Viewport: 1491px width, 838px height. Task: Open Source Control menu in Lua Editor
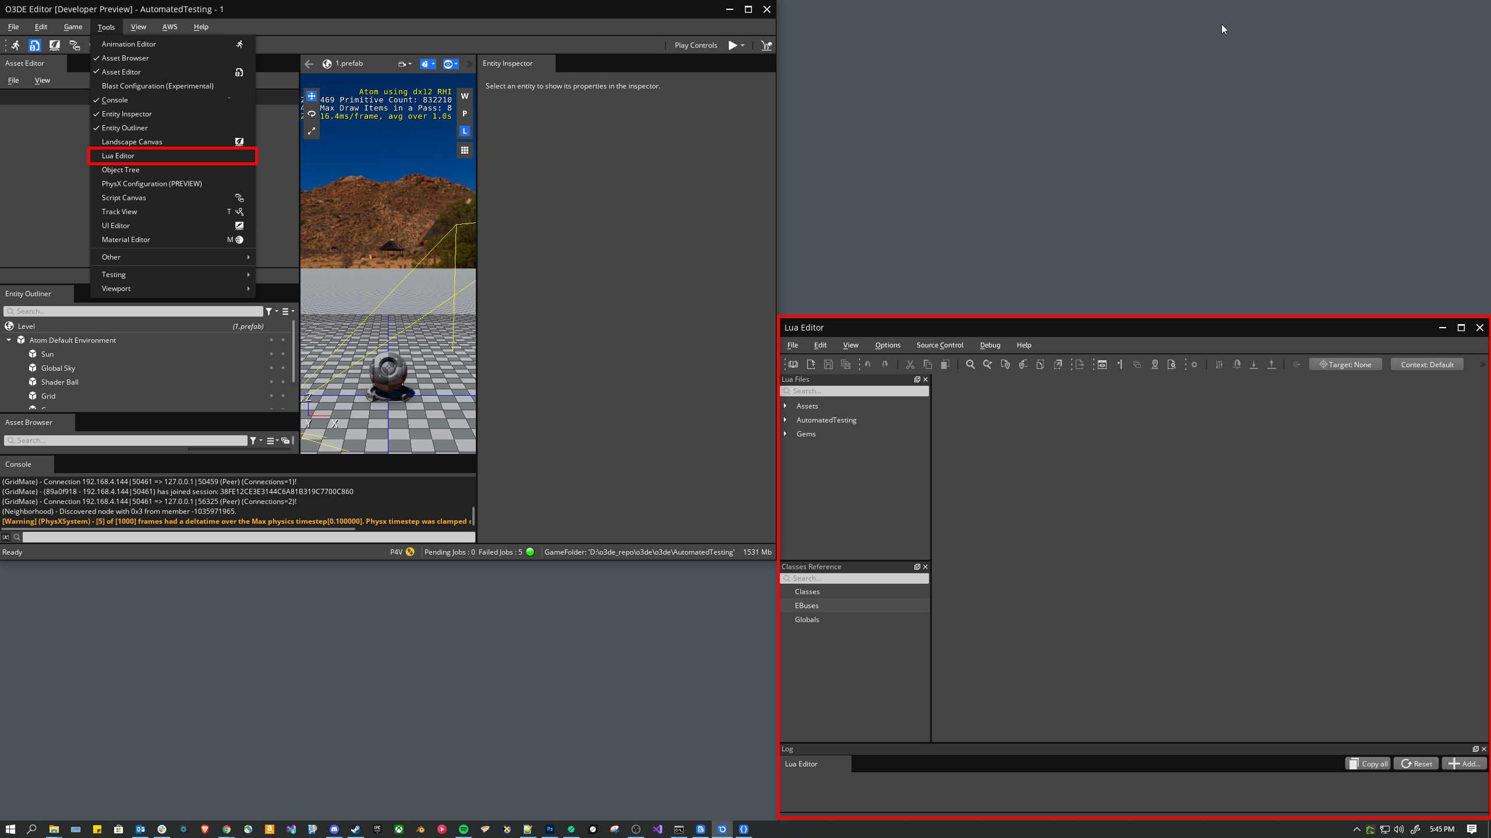tap(939, 345)
